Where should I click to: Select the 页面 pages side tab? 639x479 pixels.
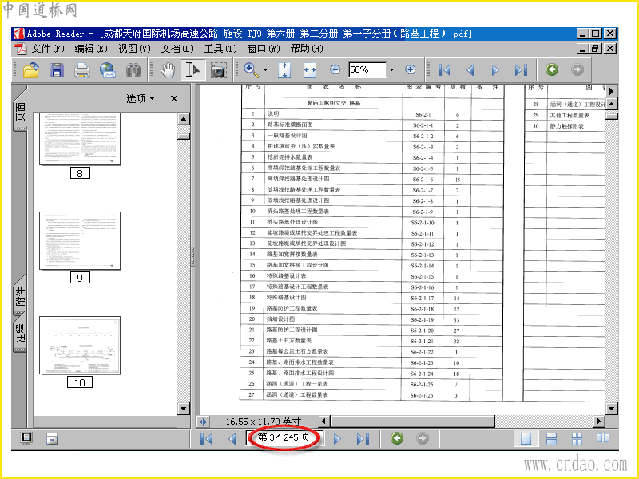tap(21, 111)
